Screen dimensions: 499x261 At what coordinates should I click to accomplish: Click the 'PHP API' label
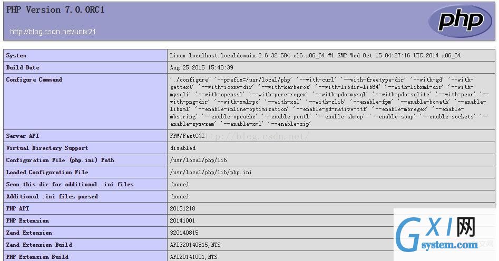tap(17, 208)
